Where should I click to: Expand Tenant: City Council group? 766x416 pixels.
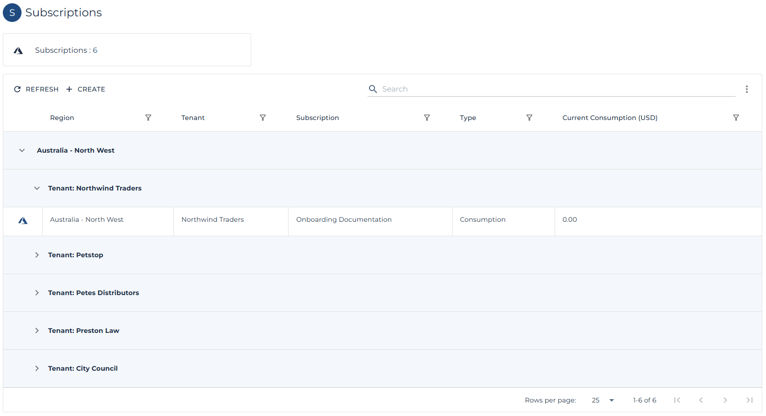[x=37, y=368]
